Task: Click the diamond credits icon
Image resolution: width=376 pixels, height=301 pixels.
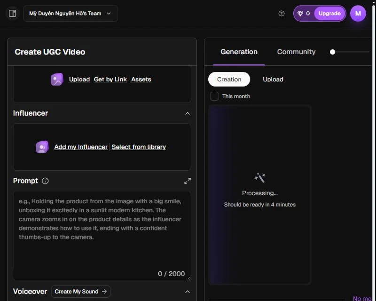Action: click(x=300, y=14)
